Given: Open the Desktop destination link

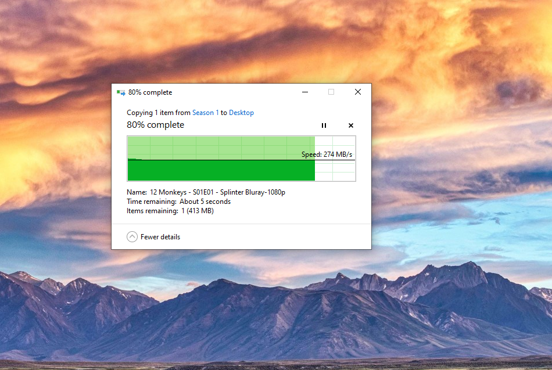Looking at the screenshot, I should point(241,113).
